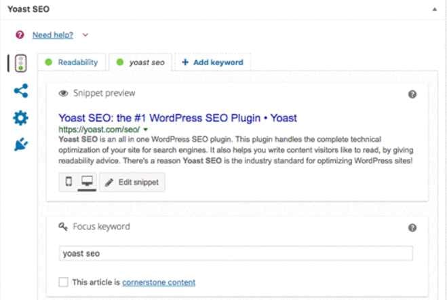
Task: Click the Add keyword tab
Action: click(213, 62)
